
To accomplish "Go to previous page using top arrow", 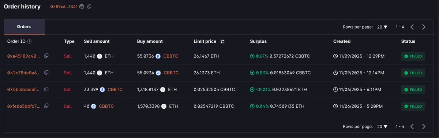I will [x=412, y=27].
